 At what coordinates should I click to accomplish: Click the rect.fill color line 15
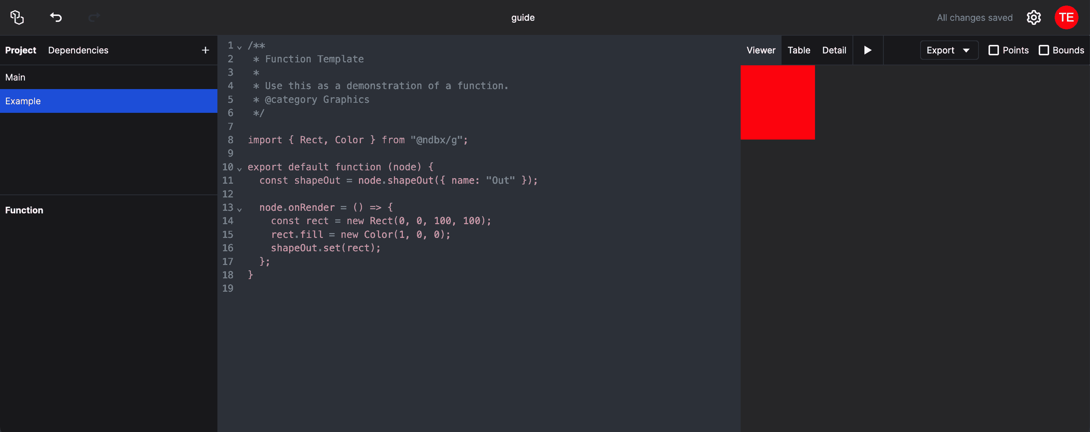[x=360, y=235]
